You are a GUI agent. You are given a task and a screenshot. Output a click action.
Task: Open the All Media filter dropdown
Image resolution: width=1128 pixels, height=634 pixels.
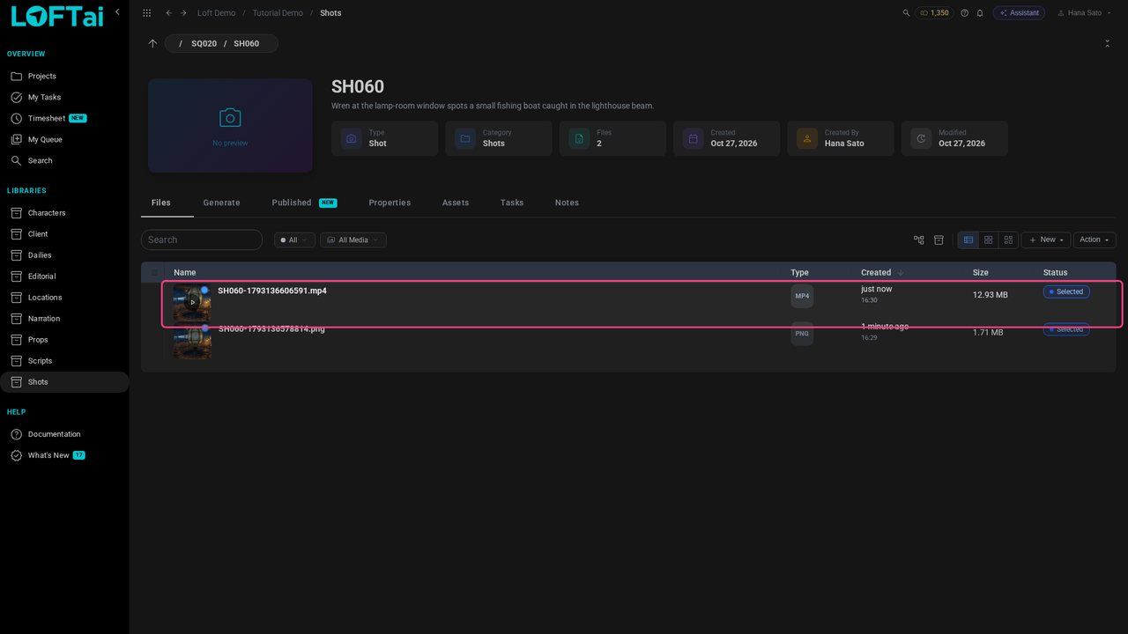point(352,240)
